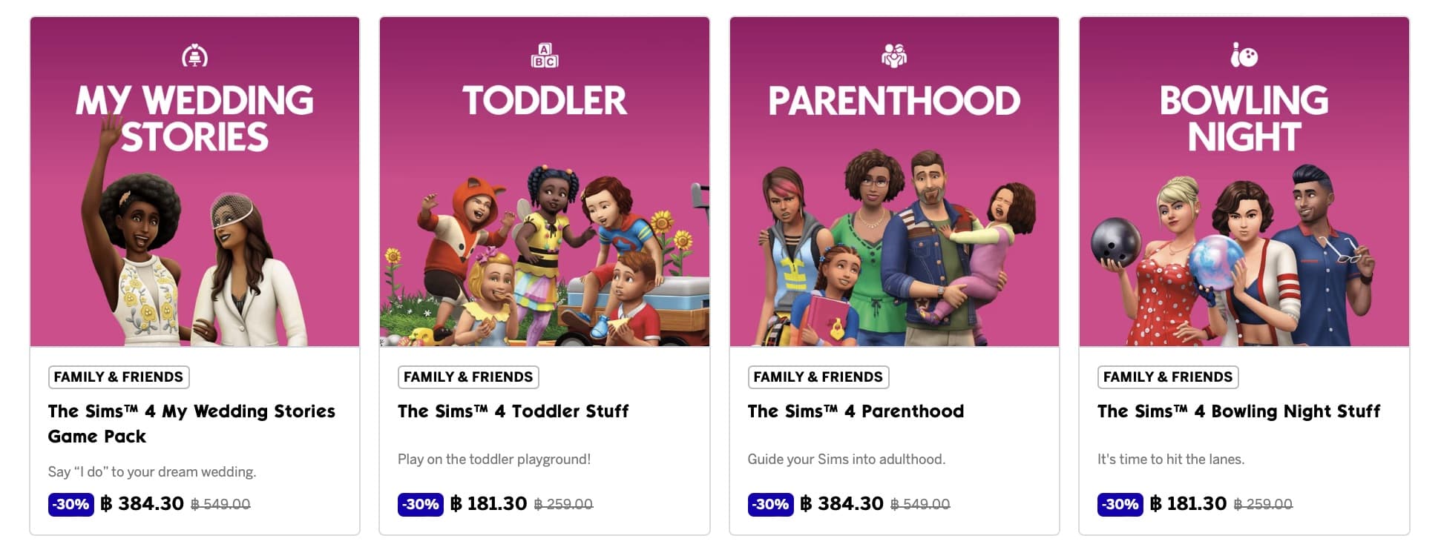Click the -30% badge on My Wedding Stories
The image size is (1441, 550).
pos(71,505)
